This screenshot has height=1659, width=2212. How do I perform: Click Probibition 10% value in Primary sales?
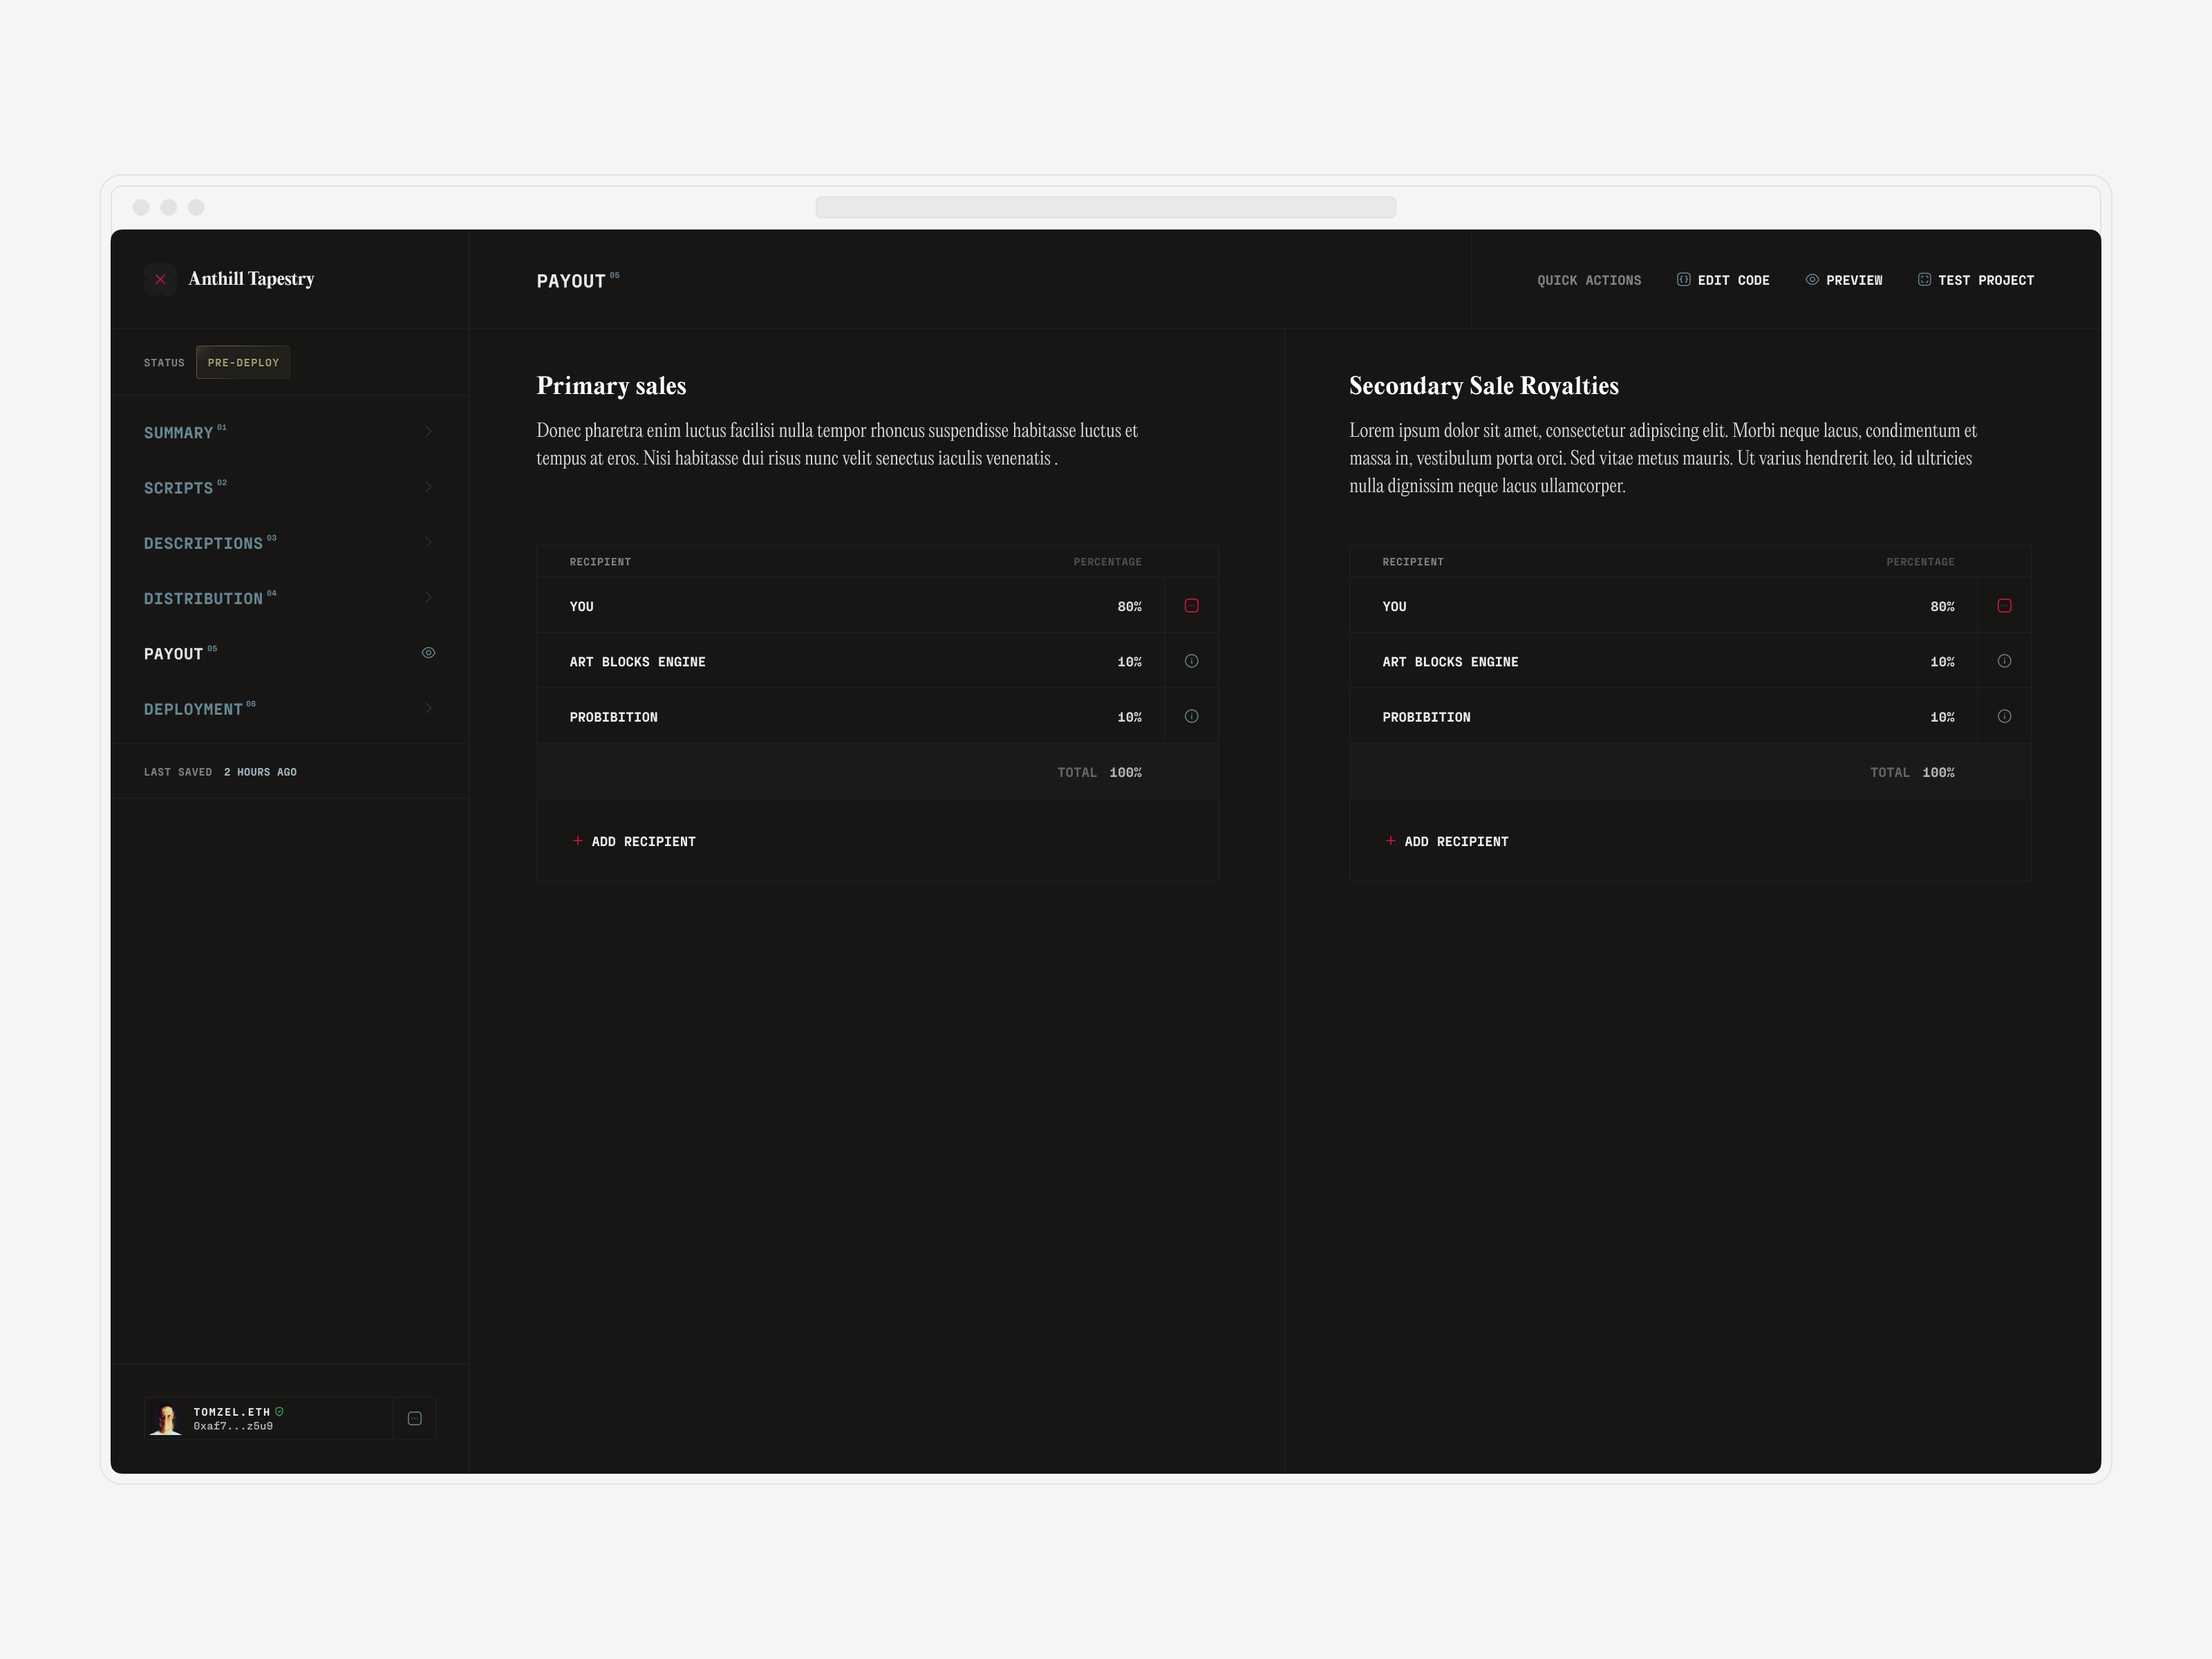click(1129, 717)
